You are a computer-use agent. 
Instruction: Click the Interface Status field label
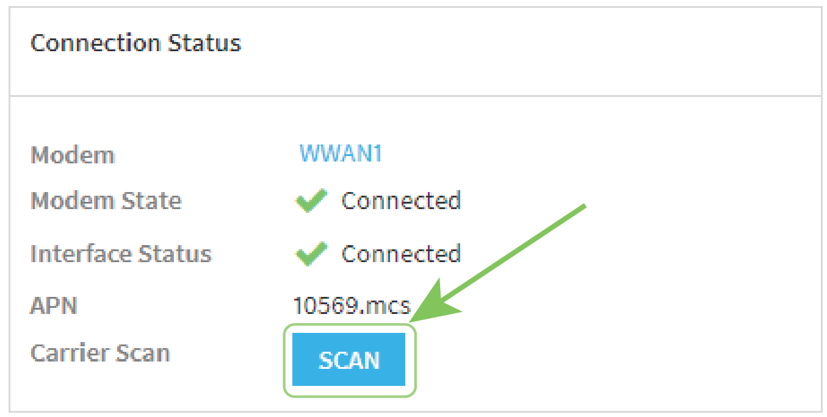pos(121,254)
